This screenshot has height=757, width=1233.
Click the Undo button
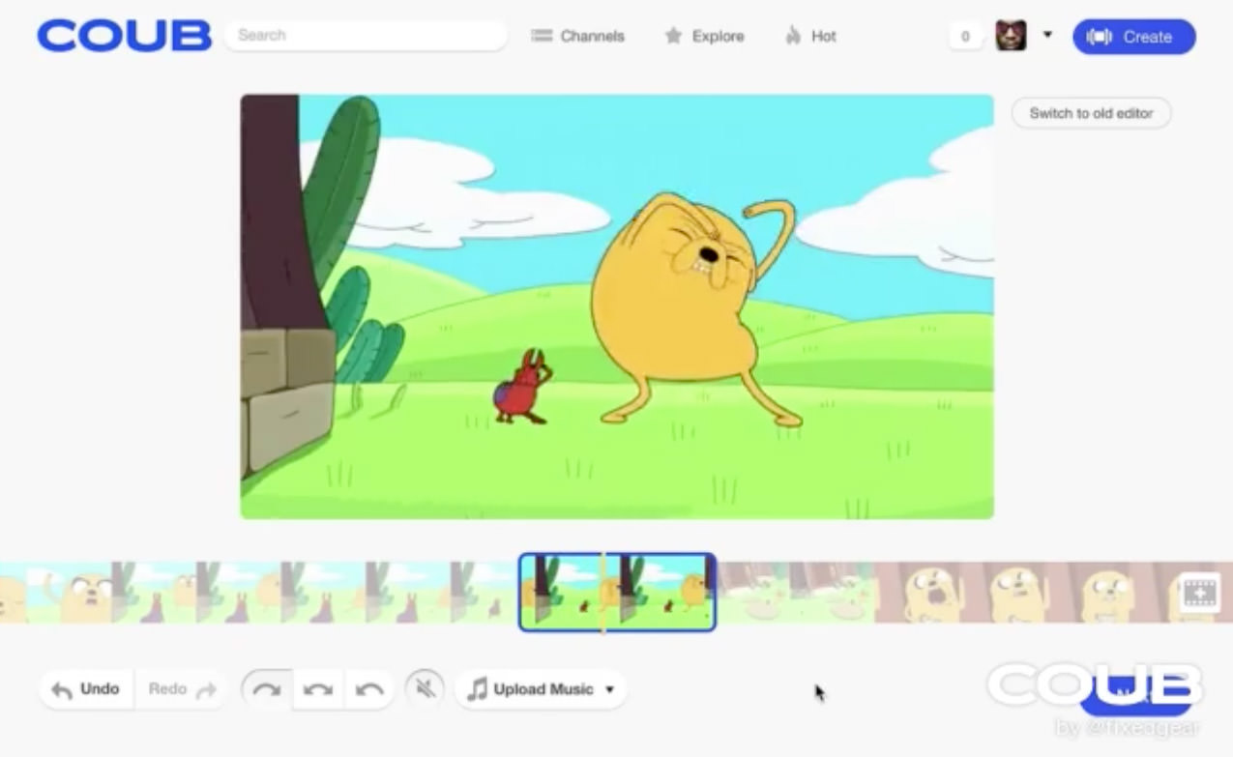(x=86, y=689)
